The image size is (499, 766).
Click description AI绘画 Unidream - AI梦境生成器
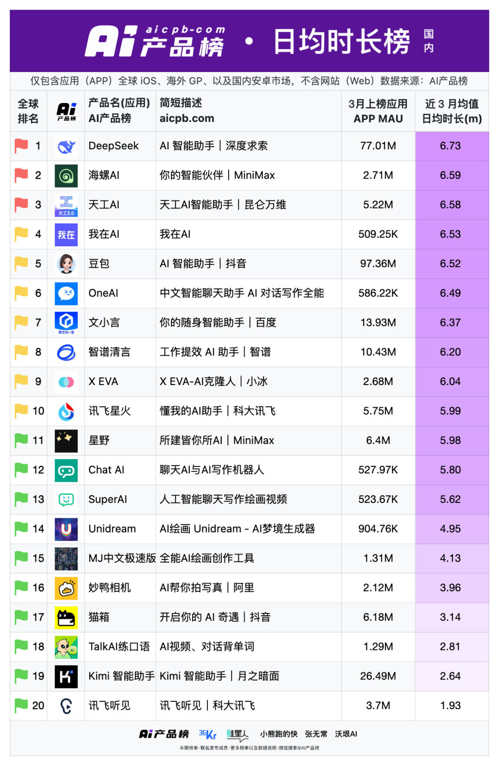tap(237, 529)
